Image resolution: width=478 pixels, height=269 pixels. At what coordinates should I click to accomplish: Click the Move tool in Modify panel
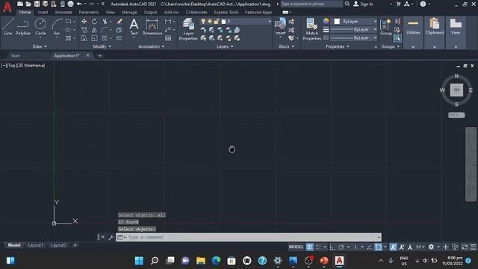pyautogui.click(x=84, y=22)
